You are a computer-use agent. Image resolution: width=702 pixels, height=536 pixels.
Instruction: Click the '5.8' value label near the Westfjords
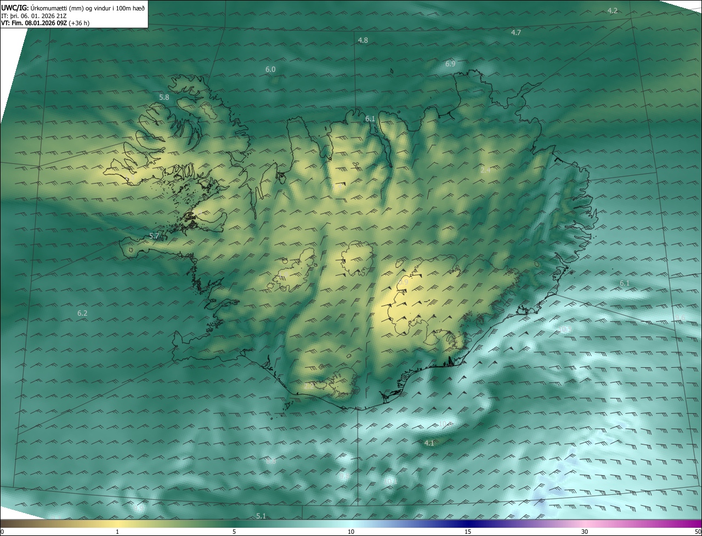coord(164,98)
